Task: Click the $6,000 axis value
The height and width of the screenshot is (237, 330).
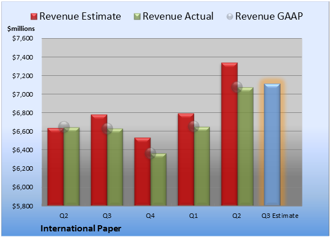Action: [22, 187]
